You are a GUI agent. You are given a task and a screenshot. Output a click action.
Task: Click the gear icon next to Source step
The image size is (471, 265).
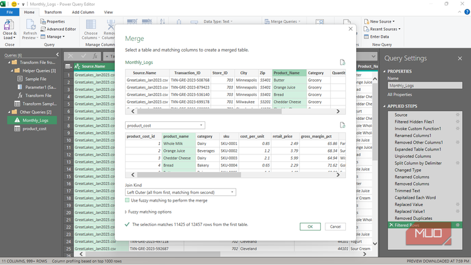[x=457, y=115]
